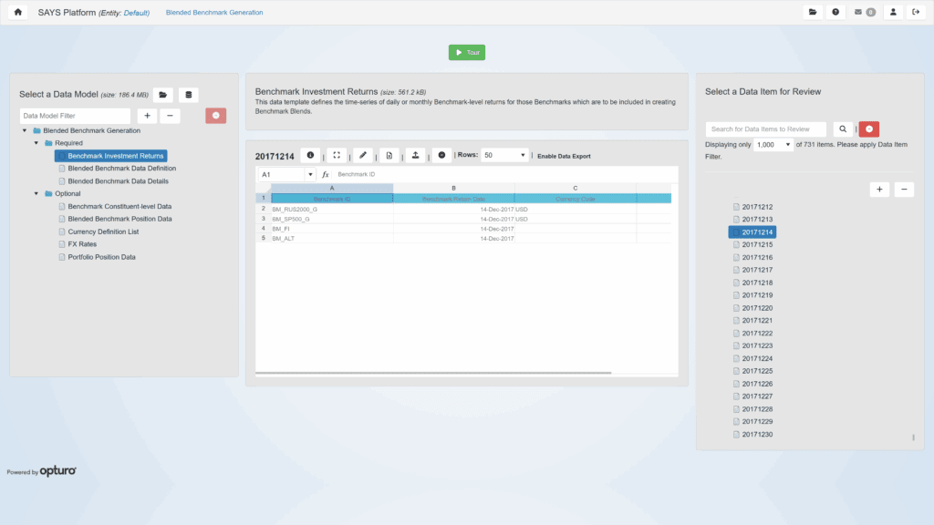The image size is (934, 525).
Task: Collapse the Optional folder in the tree
Action: coord(36,193)
